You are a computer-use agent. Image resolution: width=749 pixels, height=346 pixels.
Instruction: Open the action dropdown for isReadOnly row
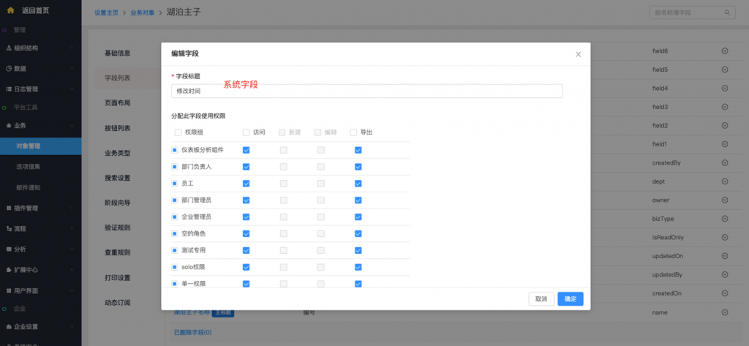tap(725, 237)
